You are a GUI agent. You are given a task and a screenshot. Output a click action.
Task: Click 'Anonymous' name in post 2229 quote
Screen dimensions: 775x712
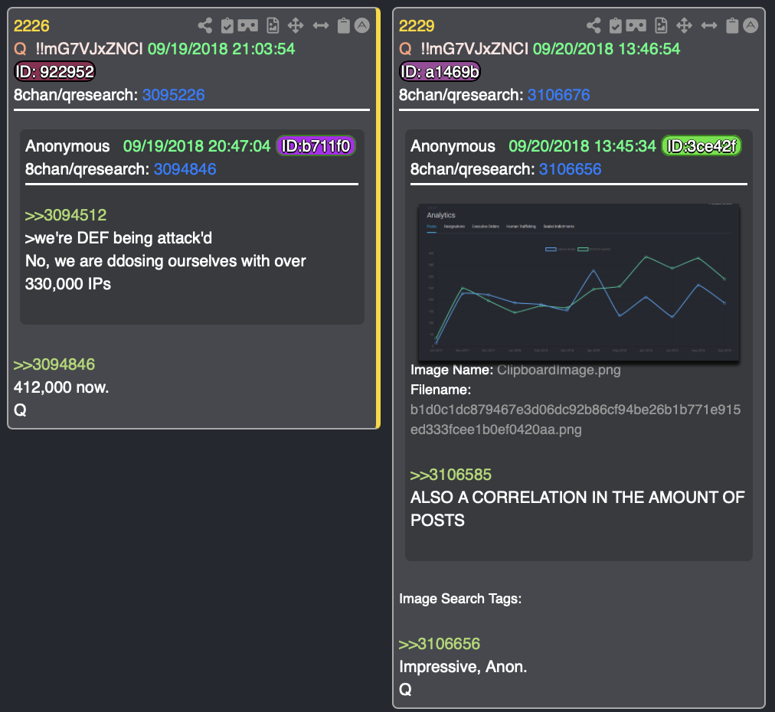[x=453, y=145]
